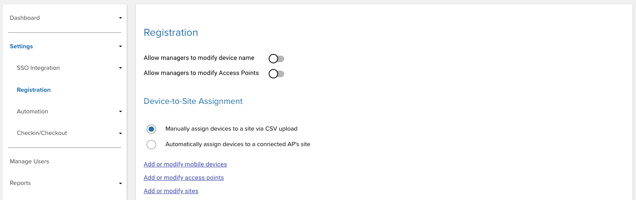Open Reports in the sidebar
This screenshot has height=200, width=636.
20,183
